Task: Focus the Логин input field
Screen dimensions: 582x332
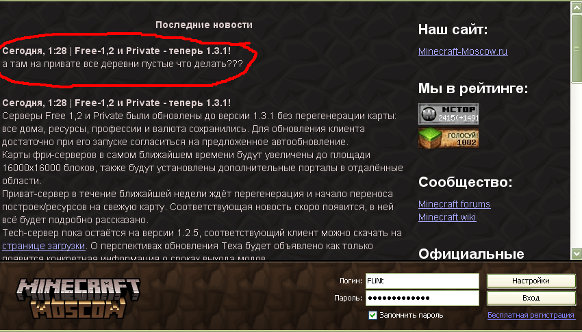Action: [422, 281]
